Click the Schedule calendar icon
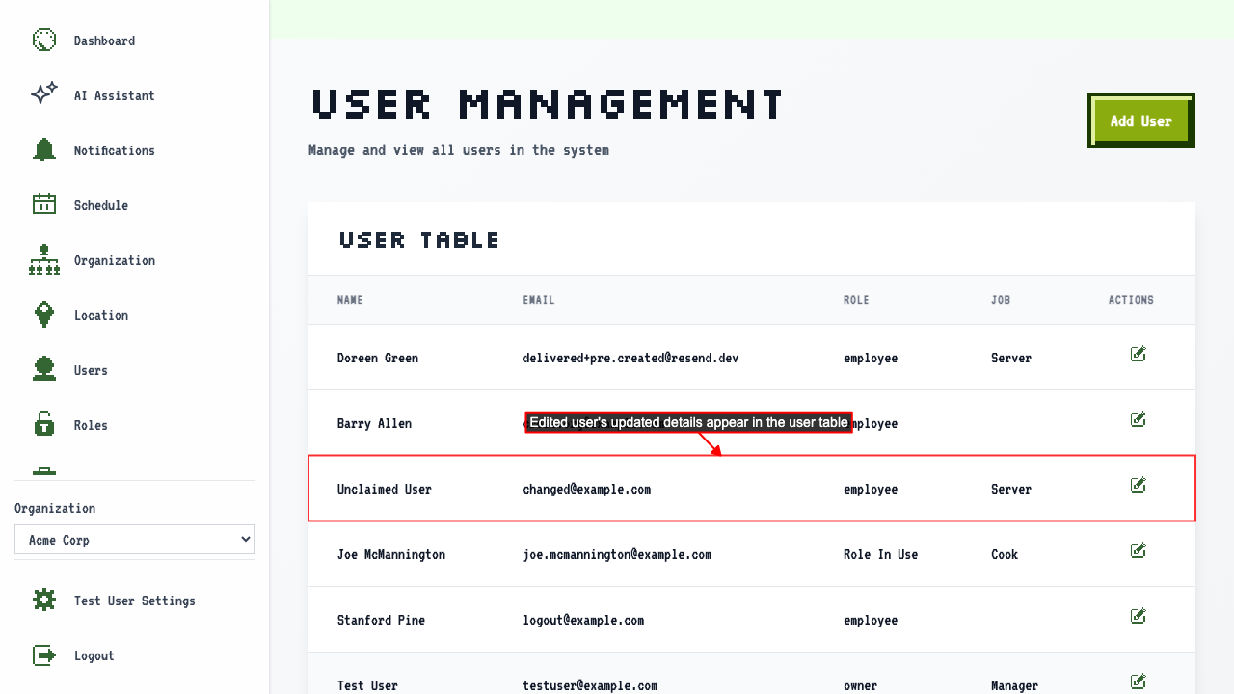This screenshot has height=694, width=1234. point(44,204)
